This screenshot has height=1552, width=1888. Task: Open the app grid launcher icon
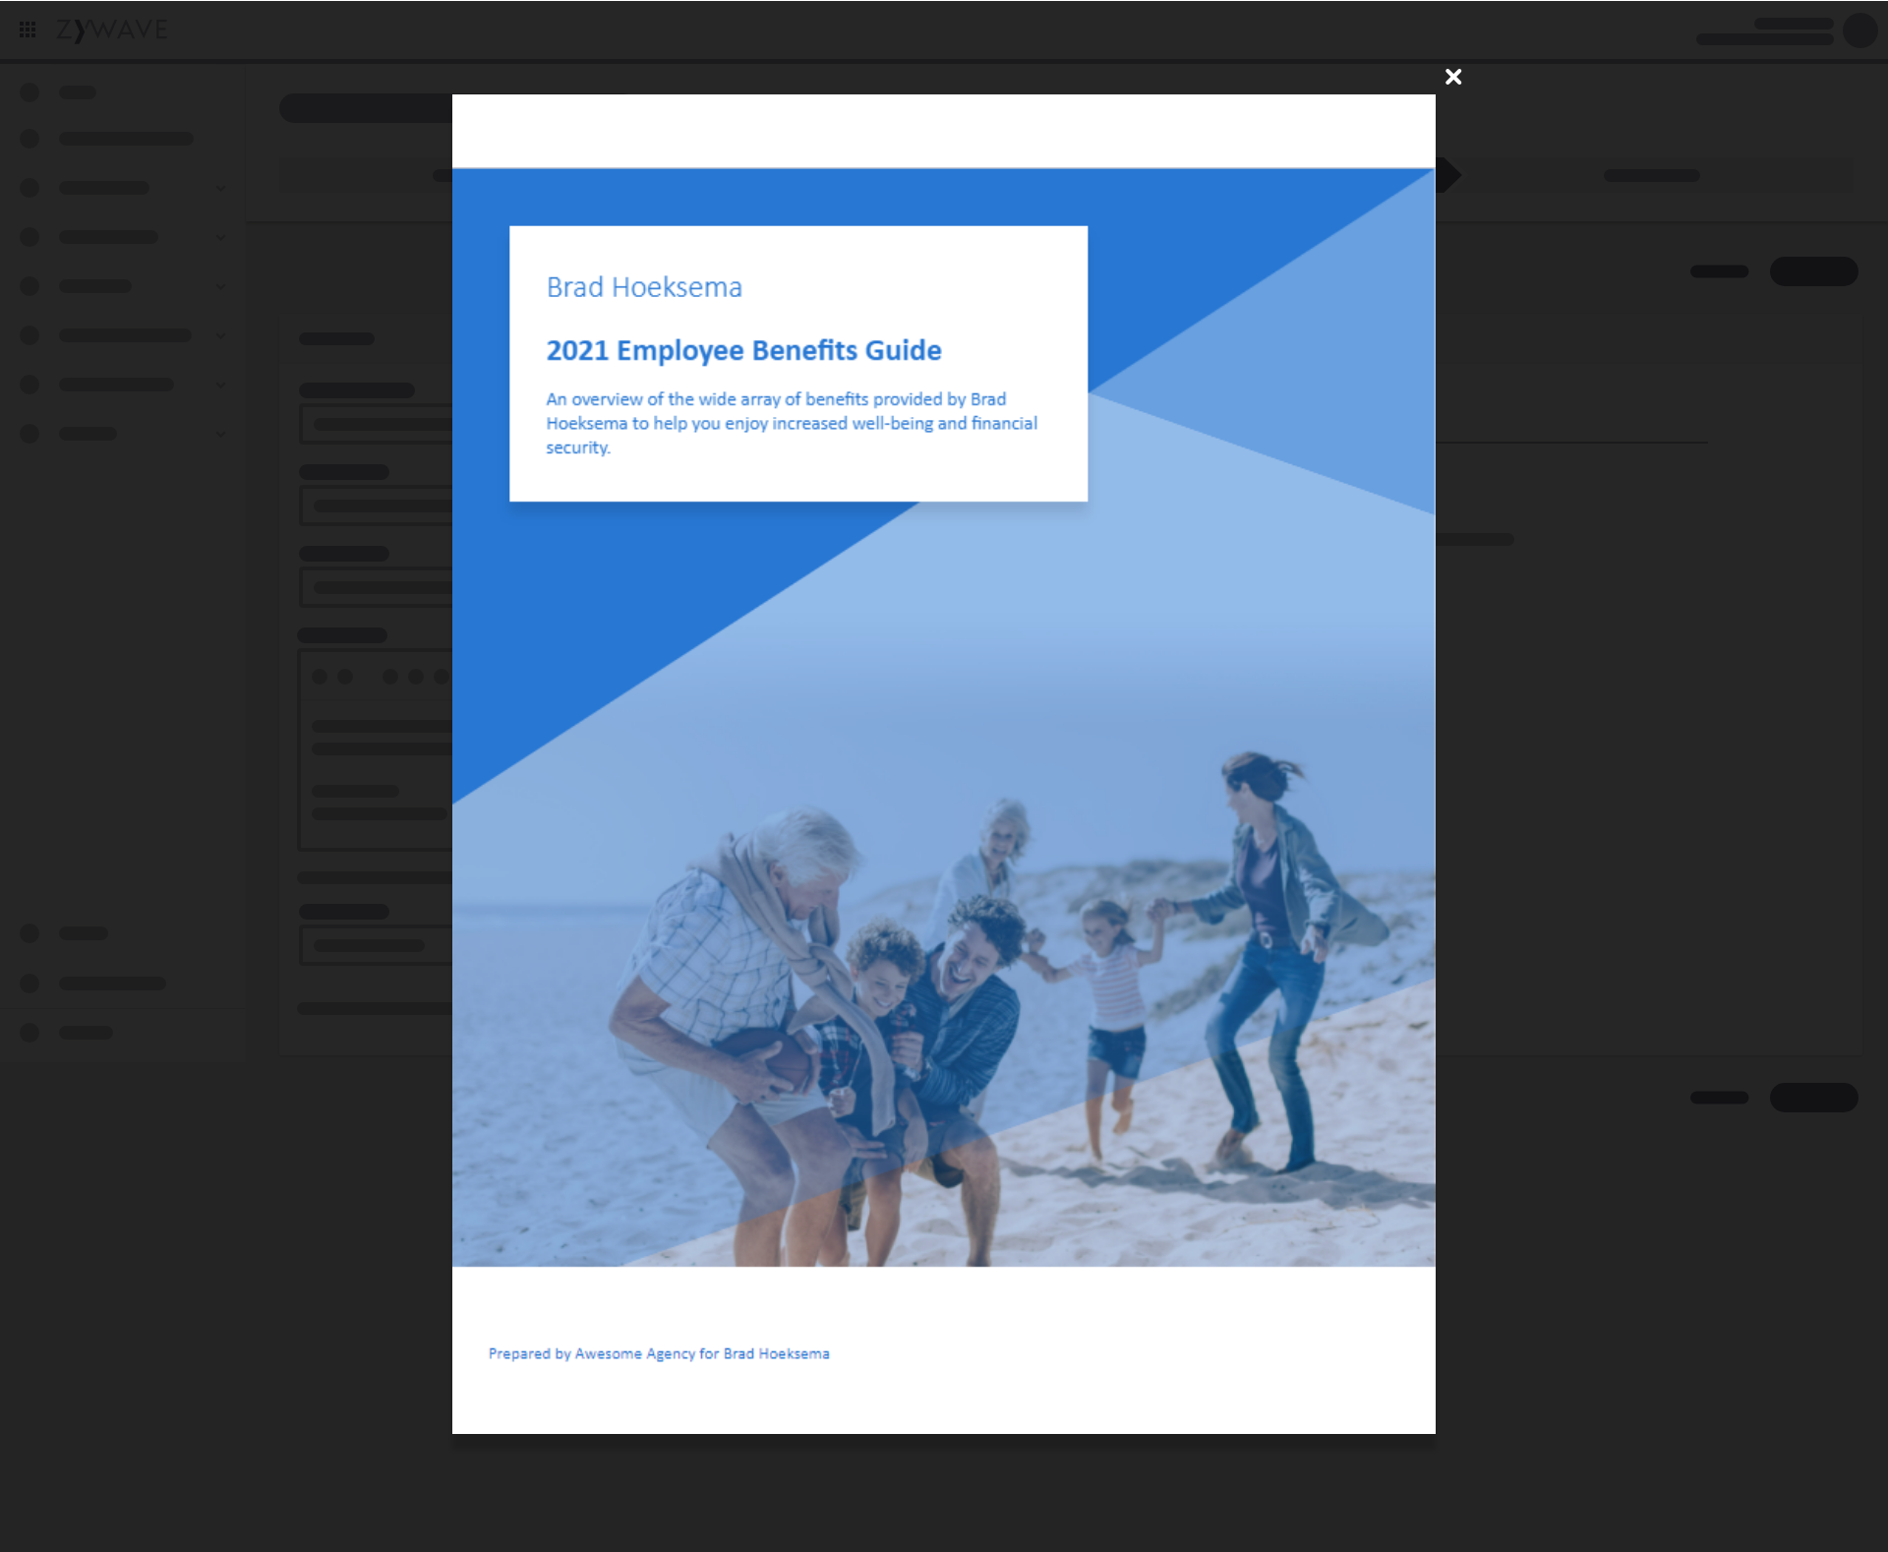click(x=28, y=30)
